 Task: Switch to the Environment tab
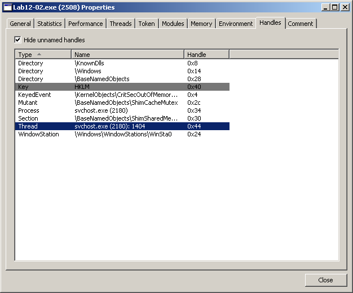(x=236, y=24)
